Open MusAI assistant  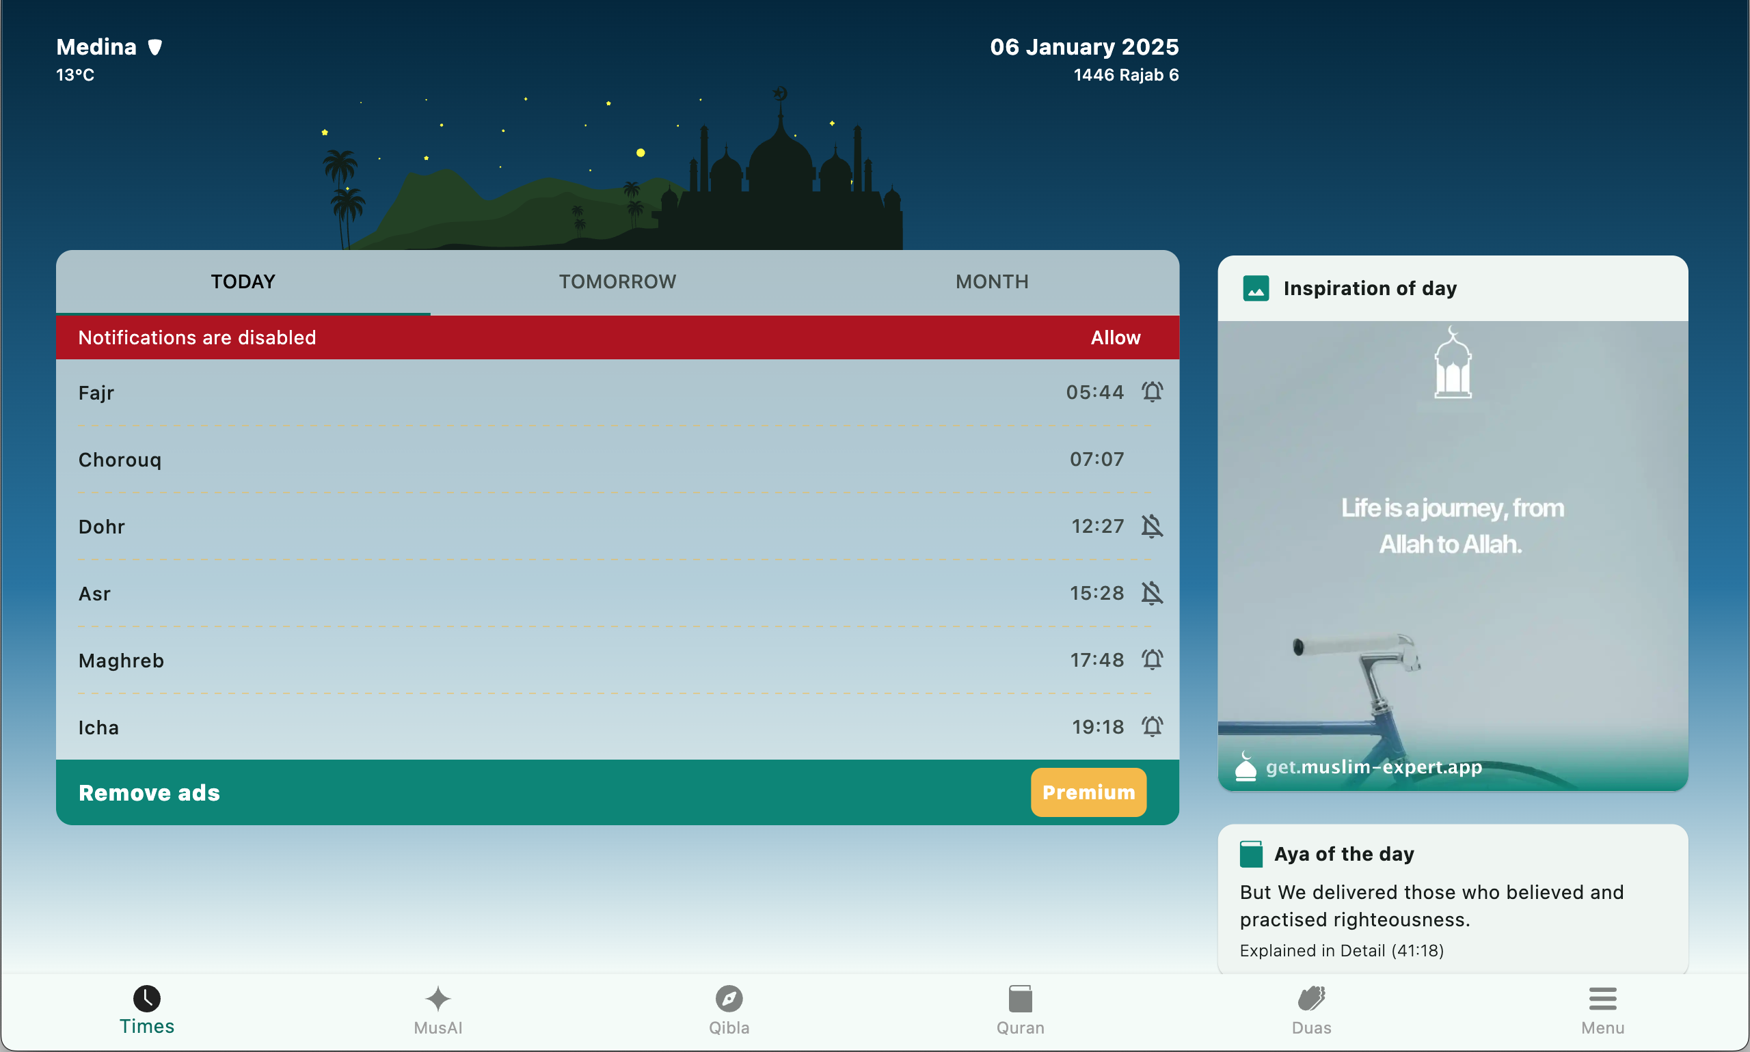point(437,1010)
